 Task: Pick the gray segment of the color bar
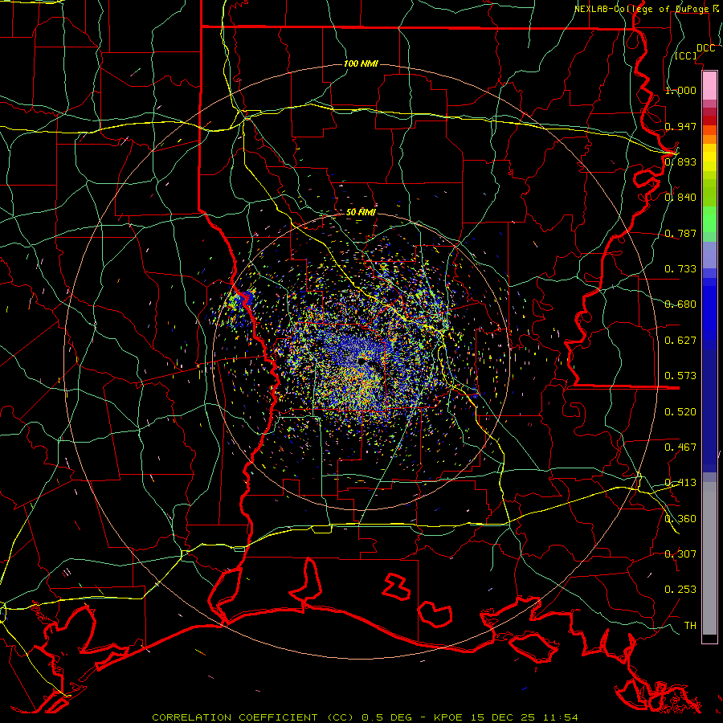[x=709, y=560]
